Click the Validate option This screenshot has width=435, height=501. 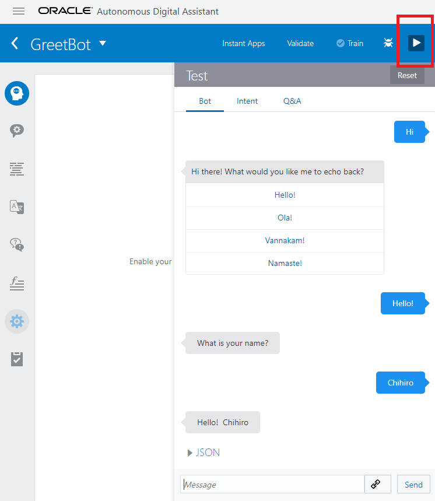(300, 43)
